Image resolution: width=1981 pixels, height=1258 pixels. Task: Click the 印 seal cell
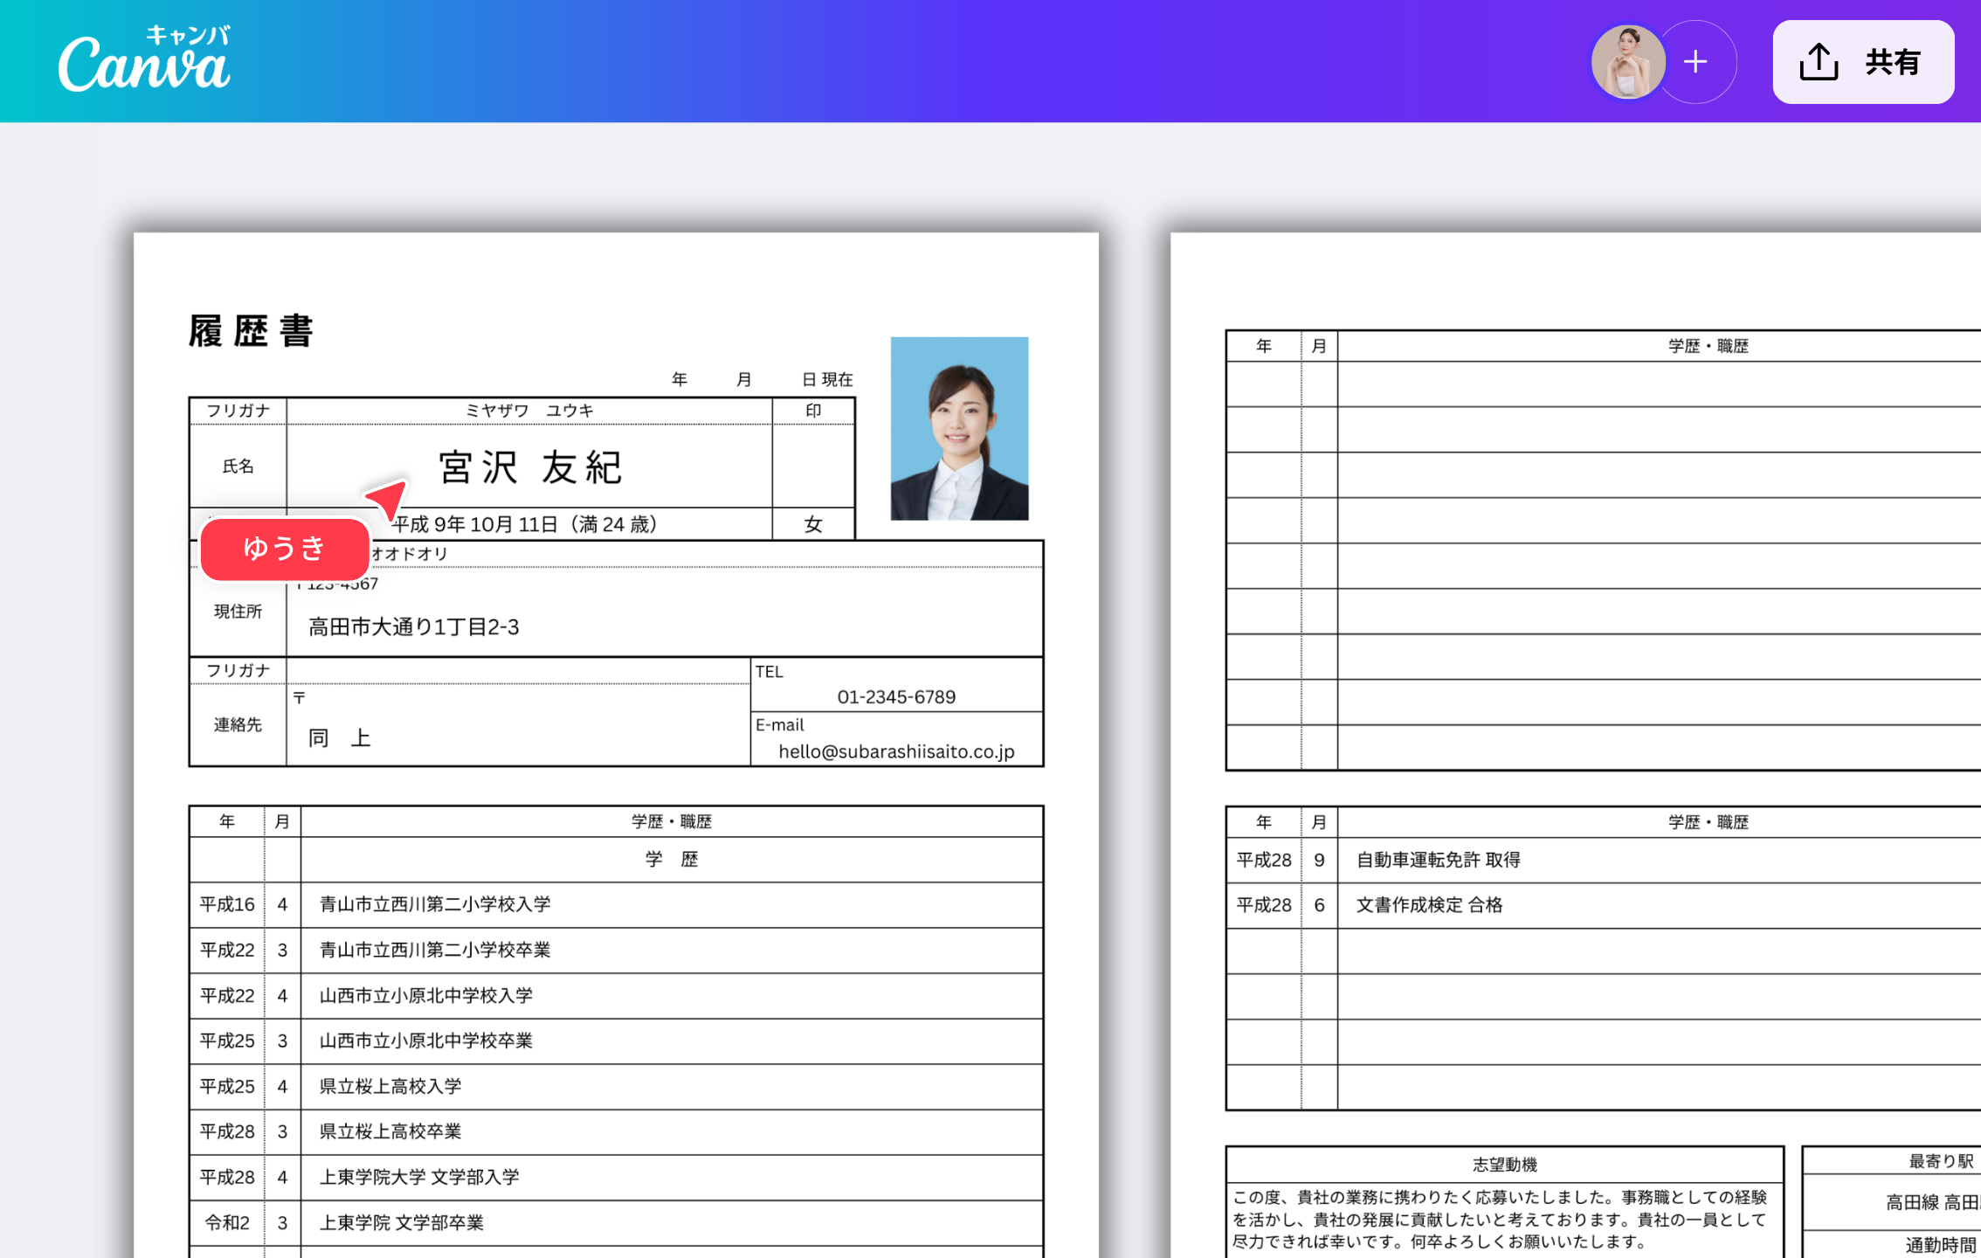coord(813,411)
